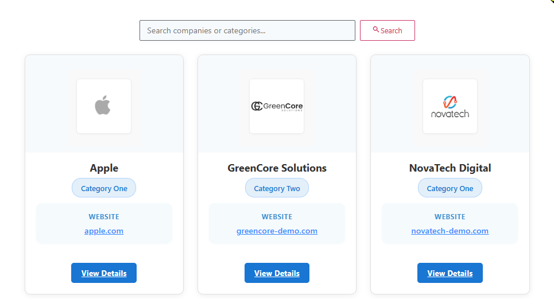The image size is (554, 299).
Task: Focus the search companies or categories field
Action: point(247,30)
